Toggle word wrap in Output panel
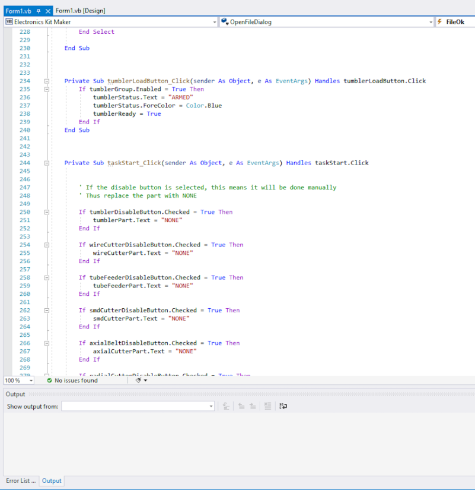 point(283,406)
